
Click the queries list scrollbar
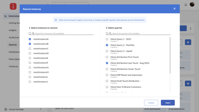click(x=170, y=55)
